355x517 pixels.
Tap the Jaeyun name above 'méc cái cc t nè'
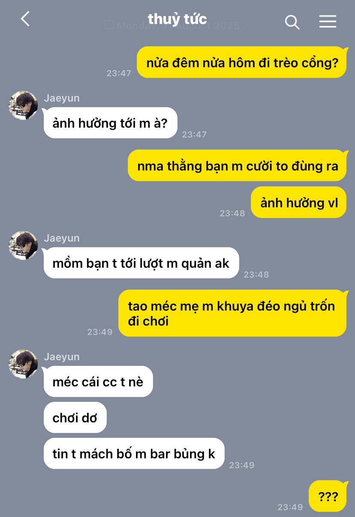[62, 357]
